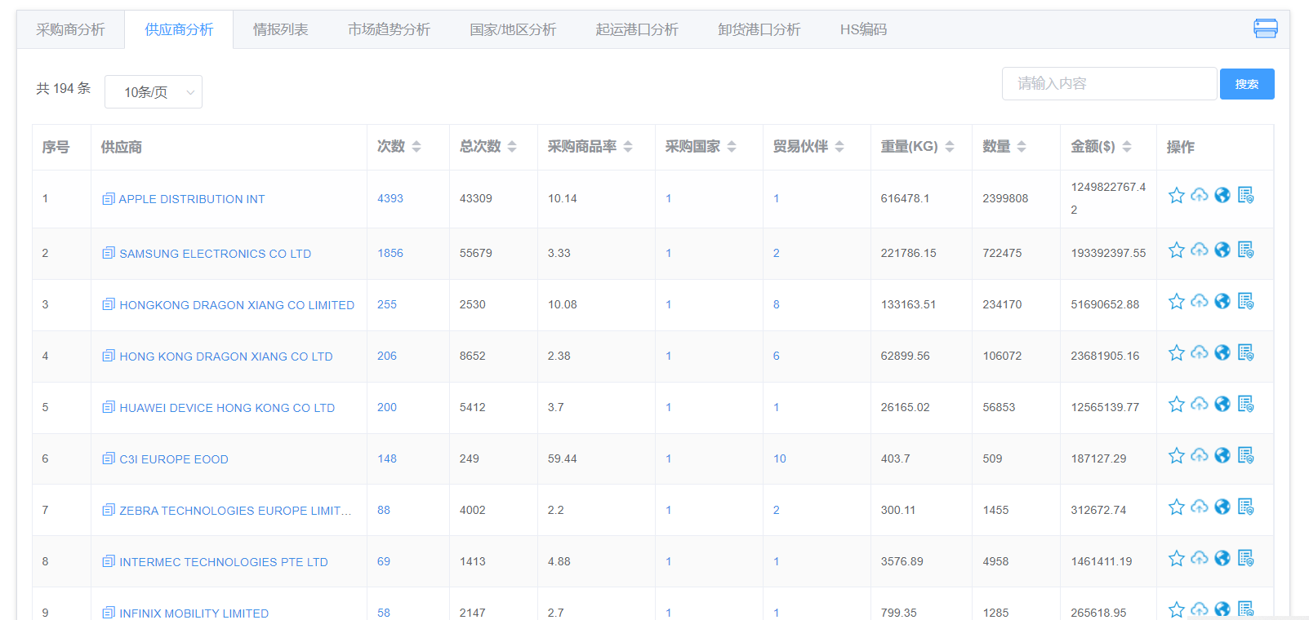Click trade partner count 8 for HONGKONG DRAGON XIANG

coord(776,304)
